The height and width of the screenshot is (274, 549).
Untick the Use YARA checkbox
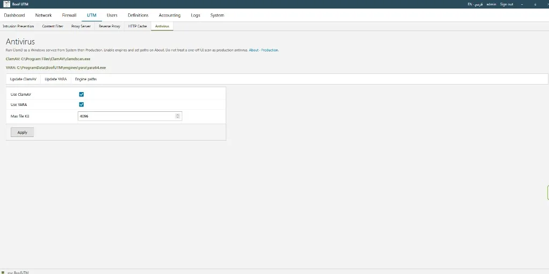(x=81, y=104)
